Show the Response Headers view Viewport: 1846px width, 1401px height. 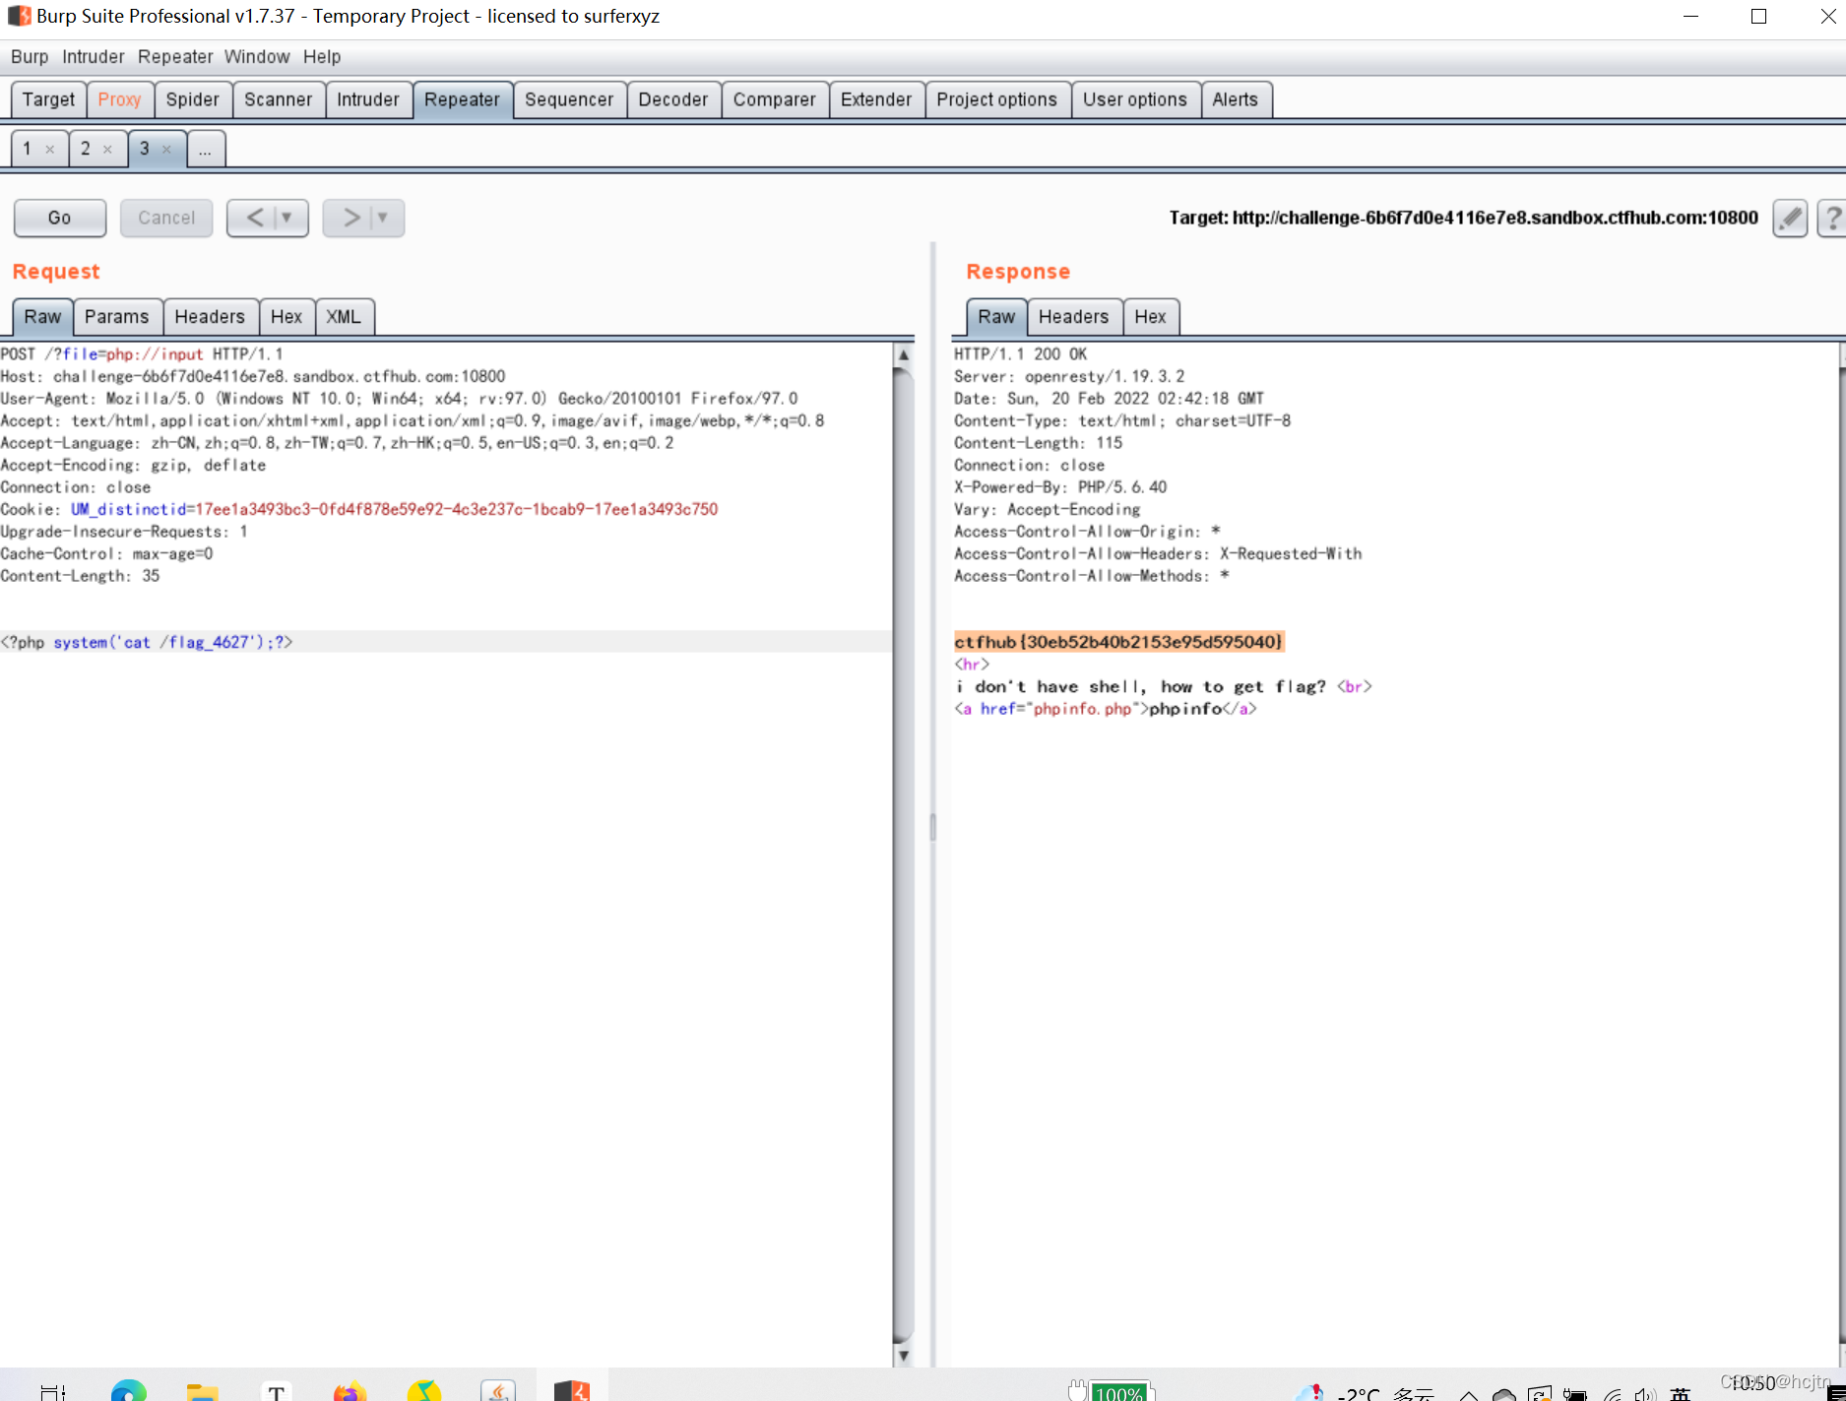point(1073,317)
